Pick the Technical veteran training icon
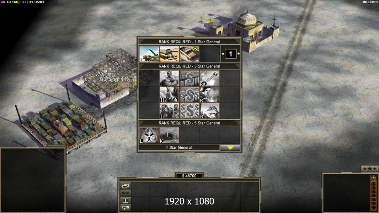 coord(189,54)
